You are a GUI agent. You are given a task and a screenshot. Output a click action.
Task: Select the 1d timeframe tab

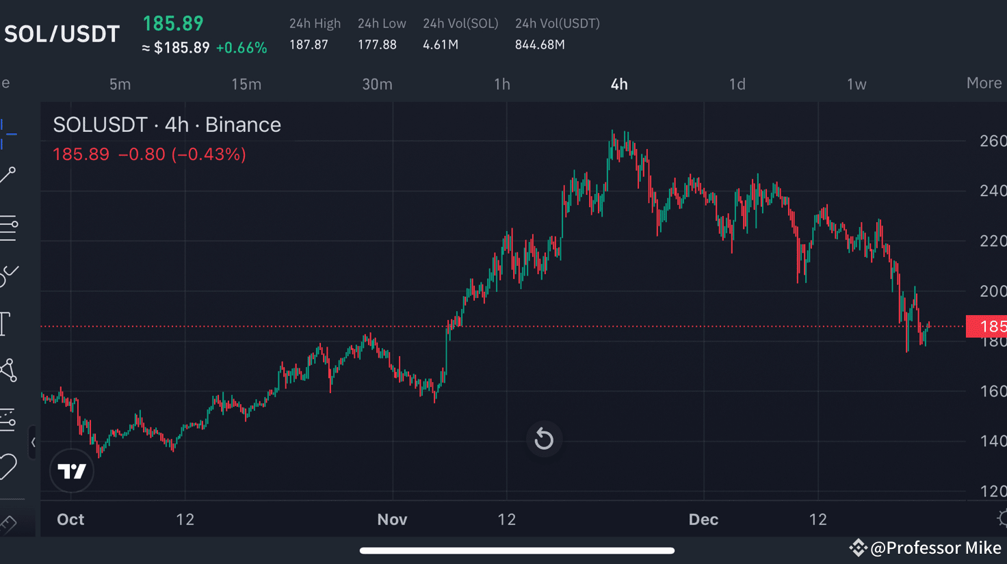[737, 84]
